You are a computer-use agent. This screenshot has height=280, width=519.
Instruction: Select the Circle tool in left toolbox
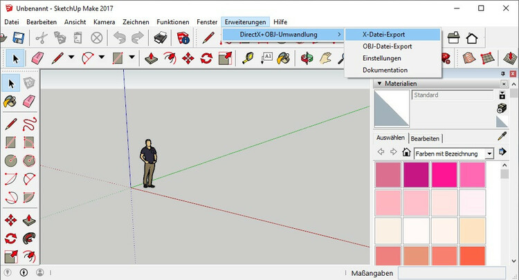[x=10, y=160]
